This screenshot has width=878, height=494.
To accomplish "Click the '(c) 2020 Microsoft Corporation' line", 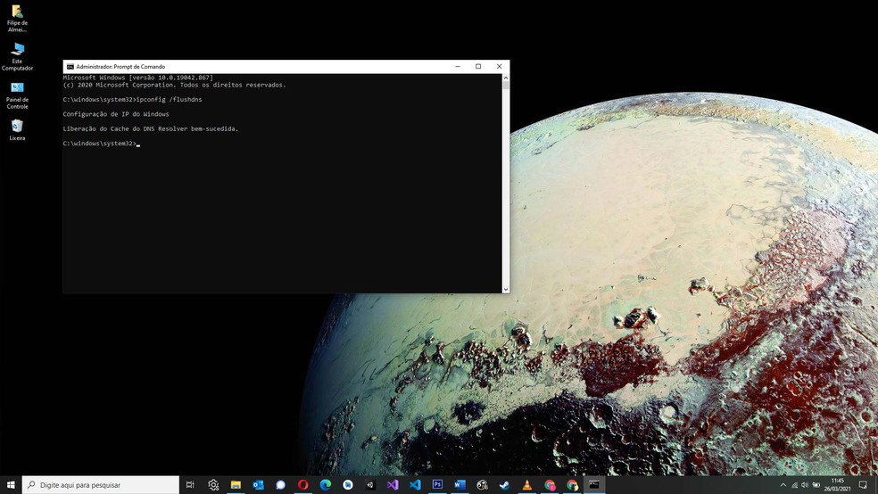I will pos(174,85).
